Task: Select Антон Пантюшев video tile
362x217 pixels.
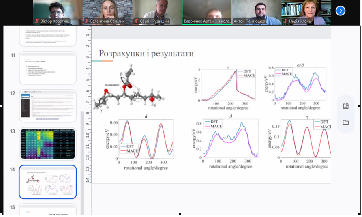Action: click(256, 12)
